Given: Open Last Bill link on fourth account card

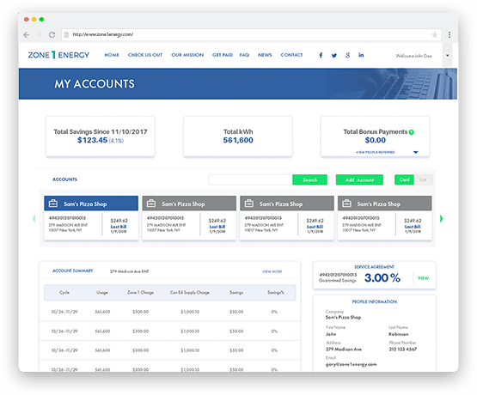Looking at the screenshot, I should point(413,227).
